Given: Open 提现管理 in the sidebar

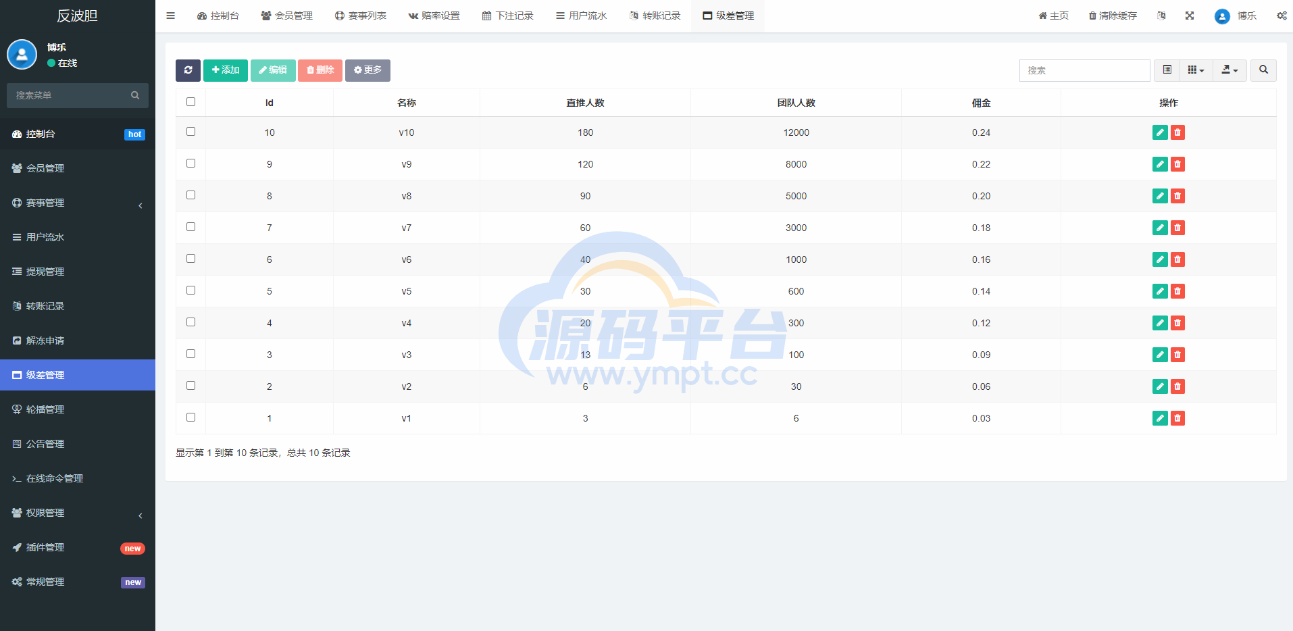Looking at the screenshot, I should click(78, 272).
